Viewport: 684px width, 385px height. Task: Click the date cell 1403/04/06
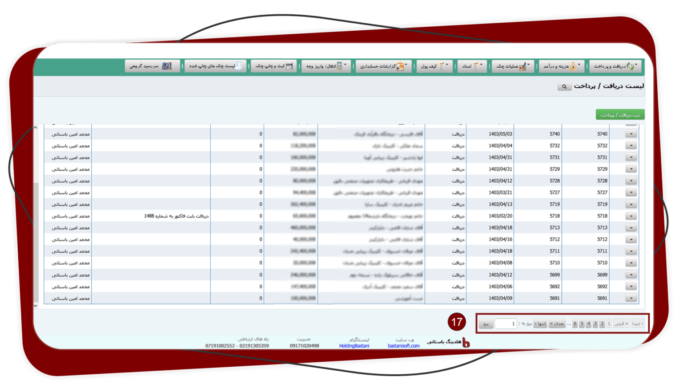tap(500, 287)
